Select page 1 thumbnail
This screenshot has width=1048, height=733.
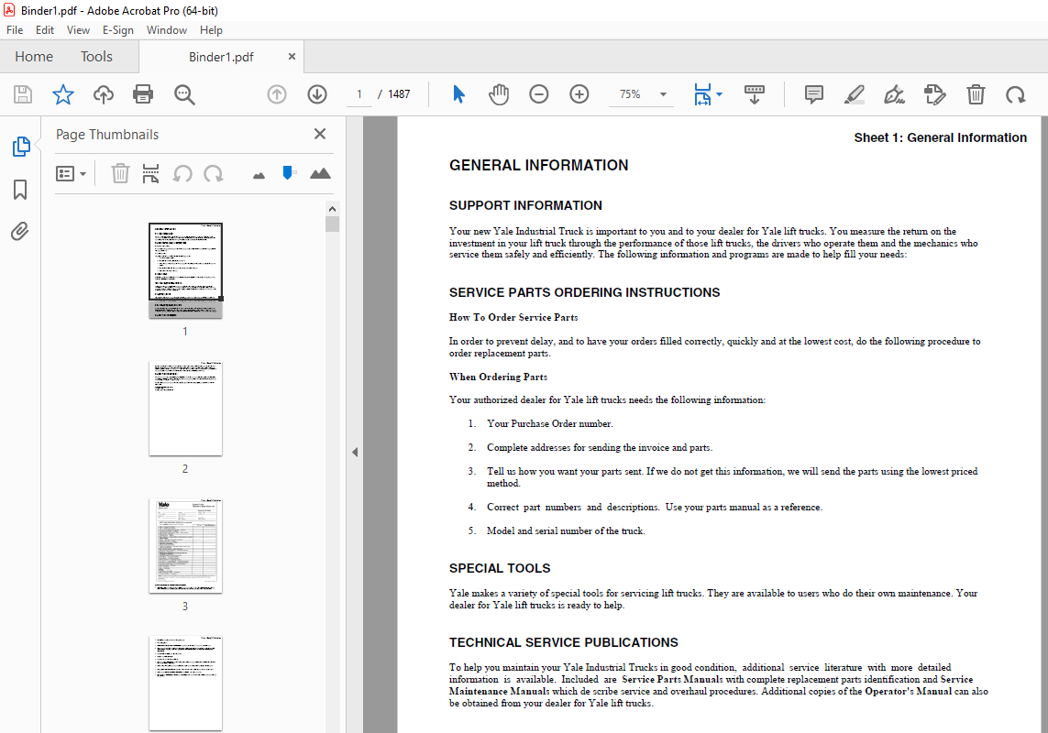(185, 270)
